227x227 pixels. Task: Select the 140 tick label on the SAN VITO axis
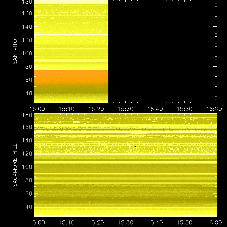coord(27,27)
